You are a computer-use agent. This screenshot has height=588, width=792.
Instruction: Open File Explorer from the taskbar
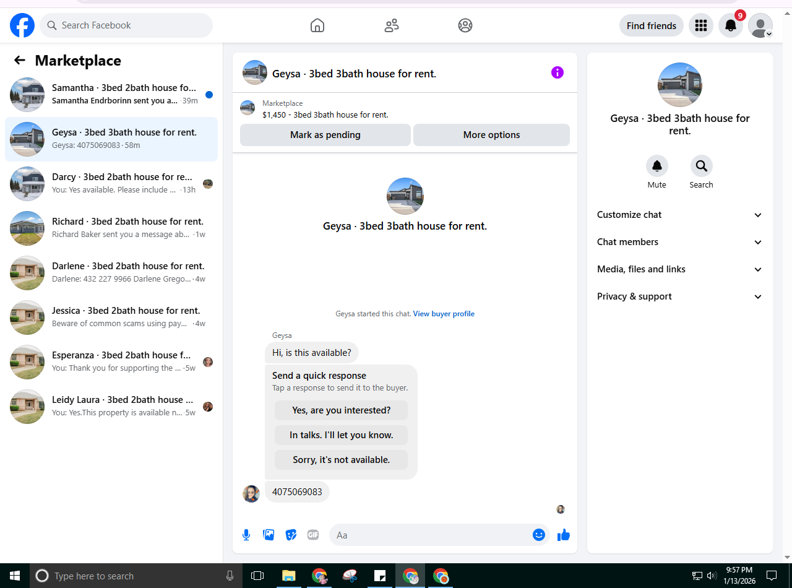click(289, 576)
